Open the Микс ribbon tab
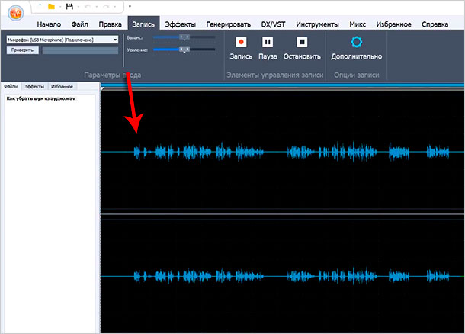Image resolution: width=465 pixels, height=334 pixels. point(358,24)
